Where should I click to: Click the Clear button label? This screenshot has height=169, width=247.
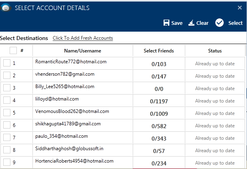pyautogui.click(x=202, y=23)
